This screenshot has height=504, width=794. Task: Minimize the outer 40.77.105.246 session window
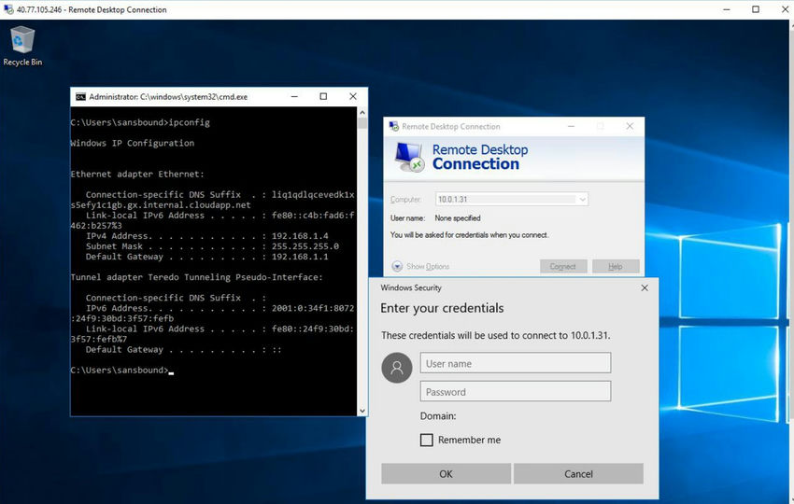tap(726, 9)
